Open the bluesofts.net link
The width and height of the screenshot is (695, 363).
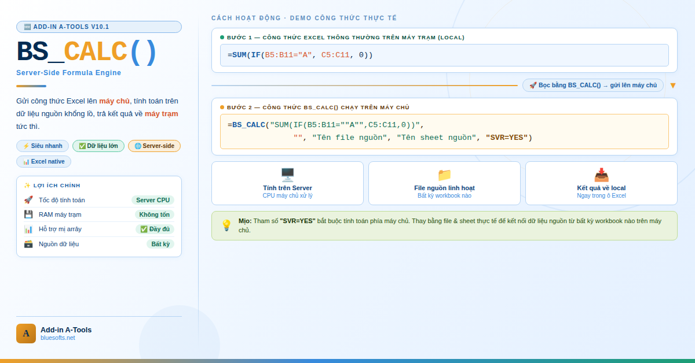(58, 338)
